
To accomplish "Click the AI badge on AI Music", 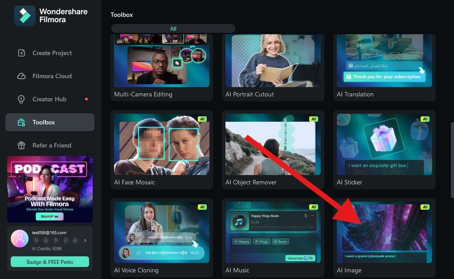I will (x=314, y=207).
